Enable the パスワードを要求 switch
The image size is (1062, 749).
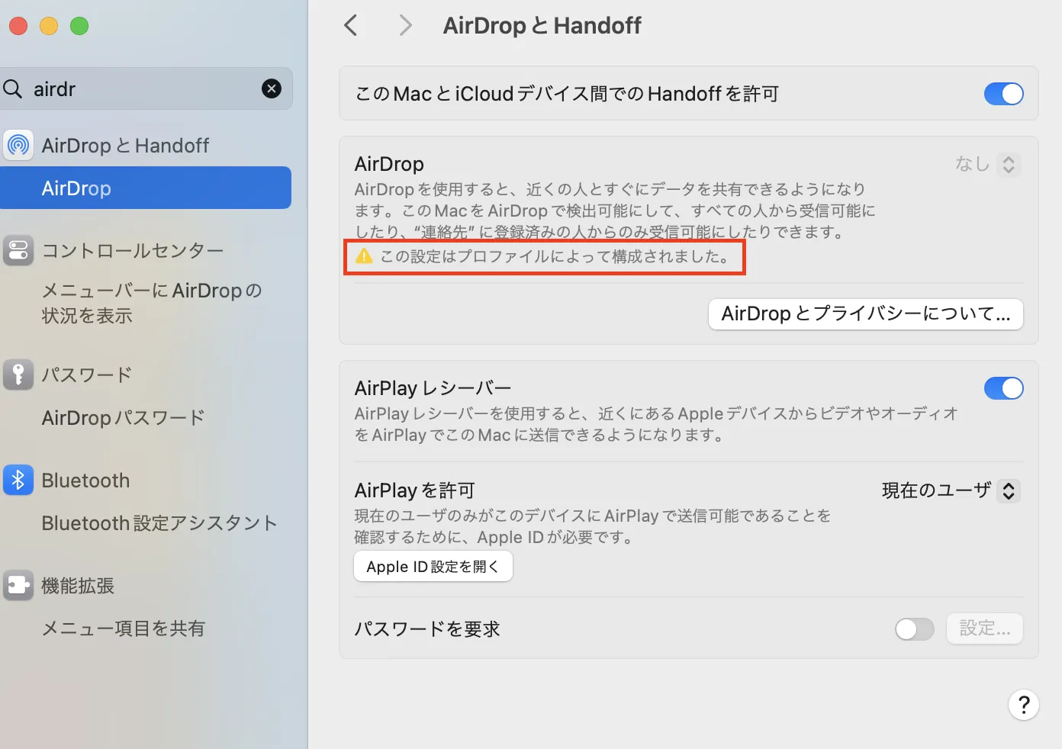[915, 629]
